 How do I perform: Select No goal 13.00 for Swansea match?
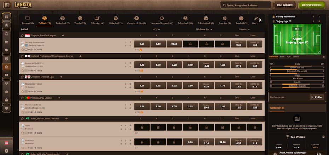(207, 65)
